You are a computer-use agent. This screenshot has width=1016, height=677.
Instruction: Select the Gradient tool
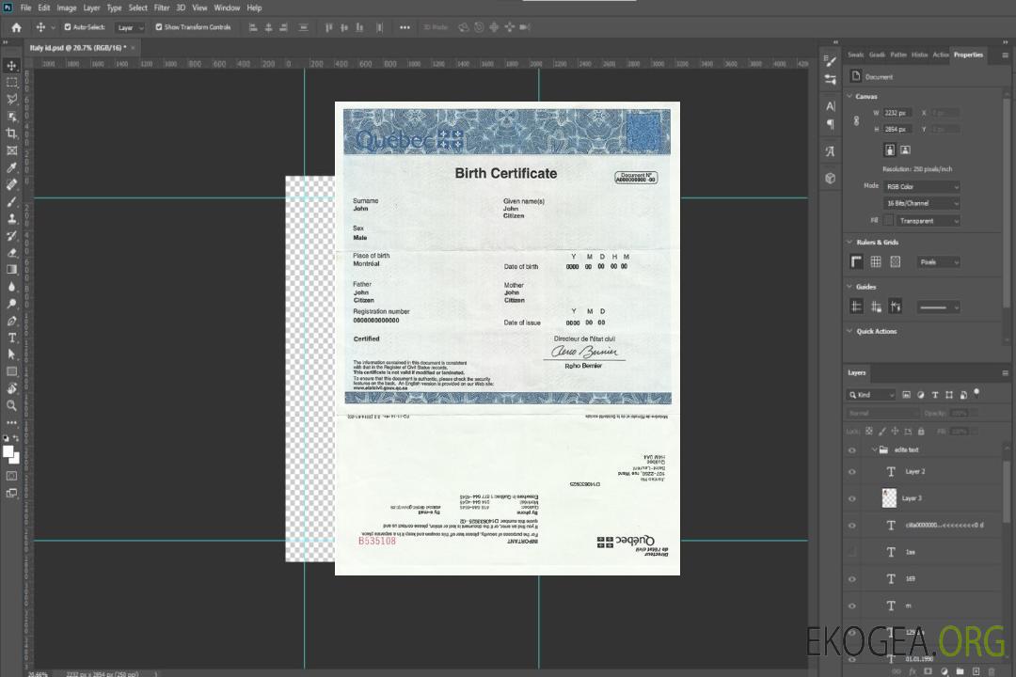tap(11, 270)
